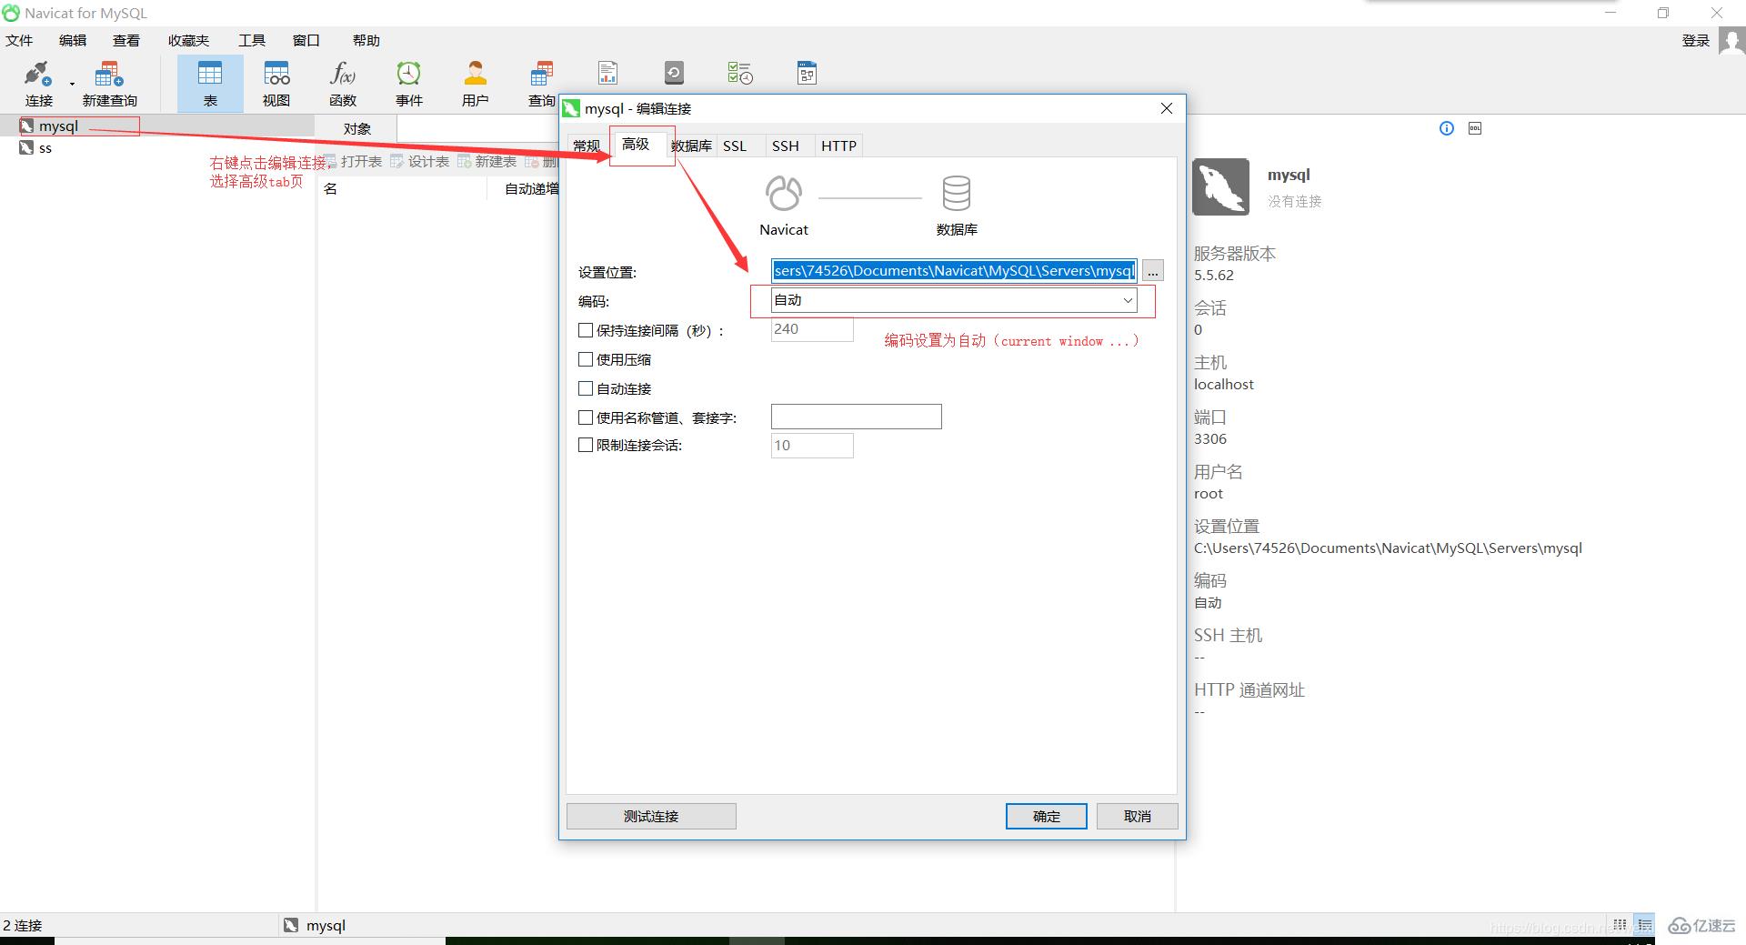The height and width of the screenshot is (945, 1746).
Task: Select the mysql connection in the sidebar
Action: tap(58, 126)
